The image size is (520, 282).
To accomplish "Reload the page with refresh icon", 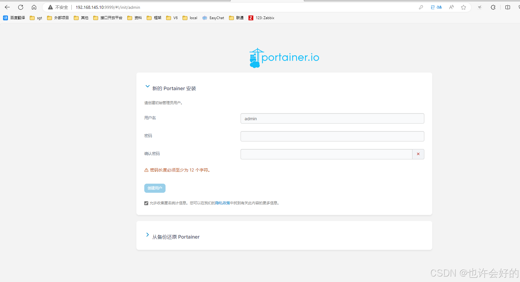I will [21, 7].
